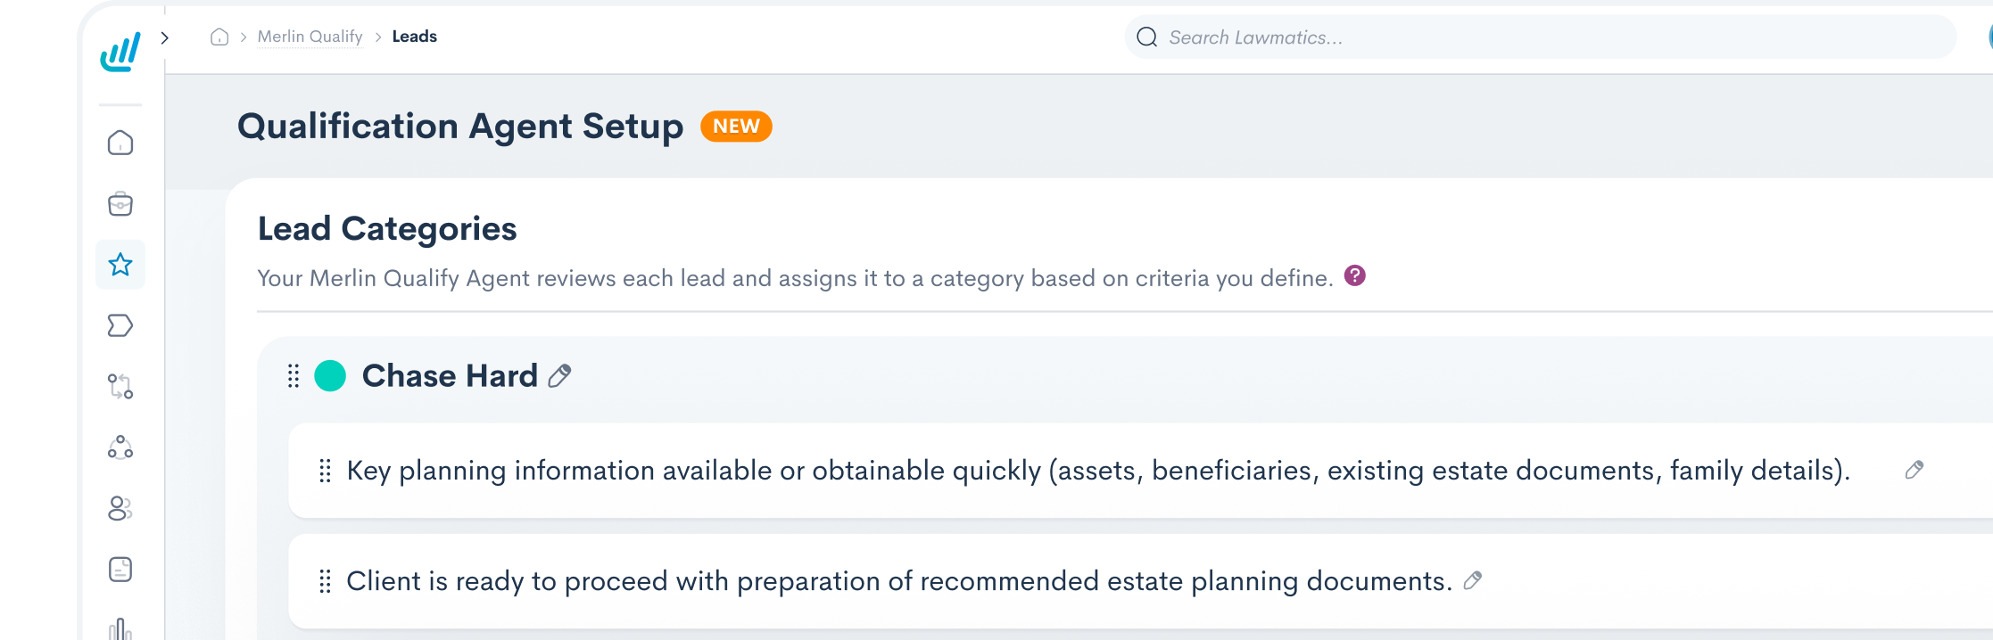Open the tag icon in sidebar

(x=120, y=325)
